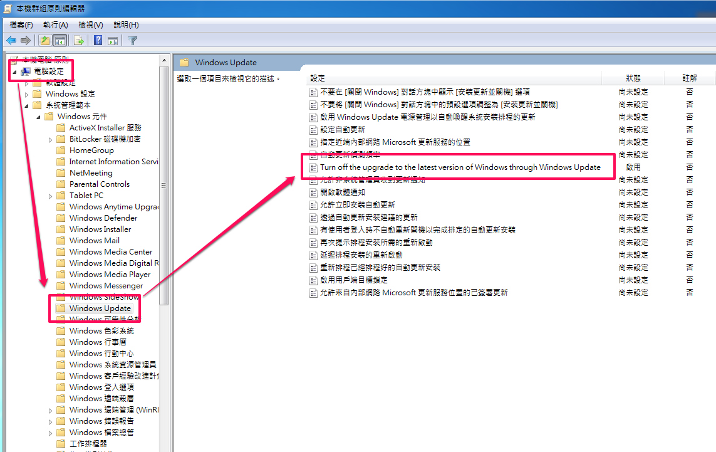Select the Internet Information Services tree folder
The width and height of the screenshot is (716, 452).
click(x=114, y=161)
